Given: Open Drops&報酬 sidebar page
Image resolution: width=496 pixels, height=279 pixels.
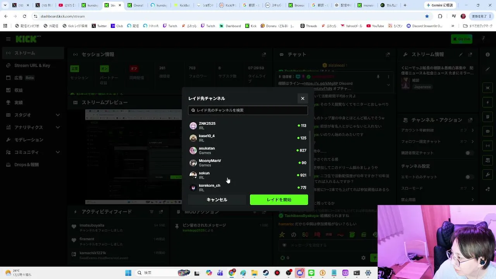Looking at the screenshot, I should tap(33, 165).
